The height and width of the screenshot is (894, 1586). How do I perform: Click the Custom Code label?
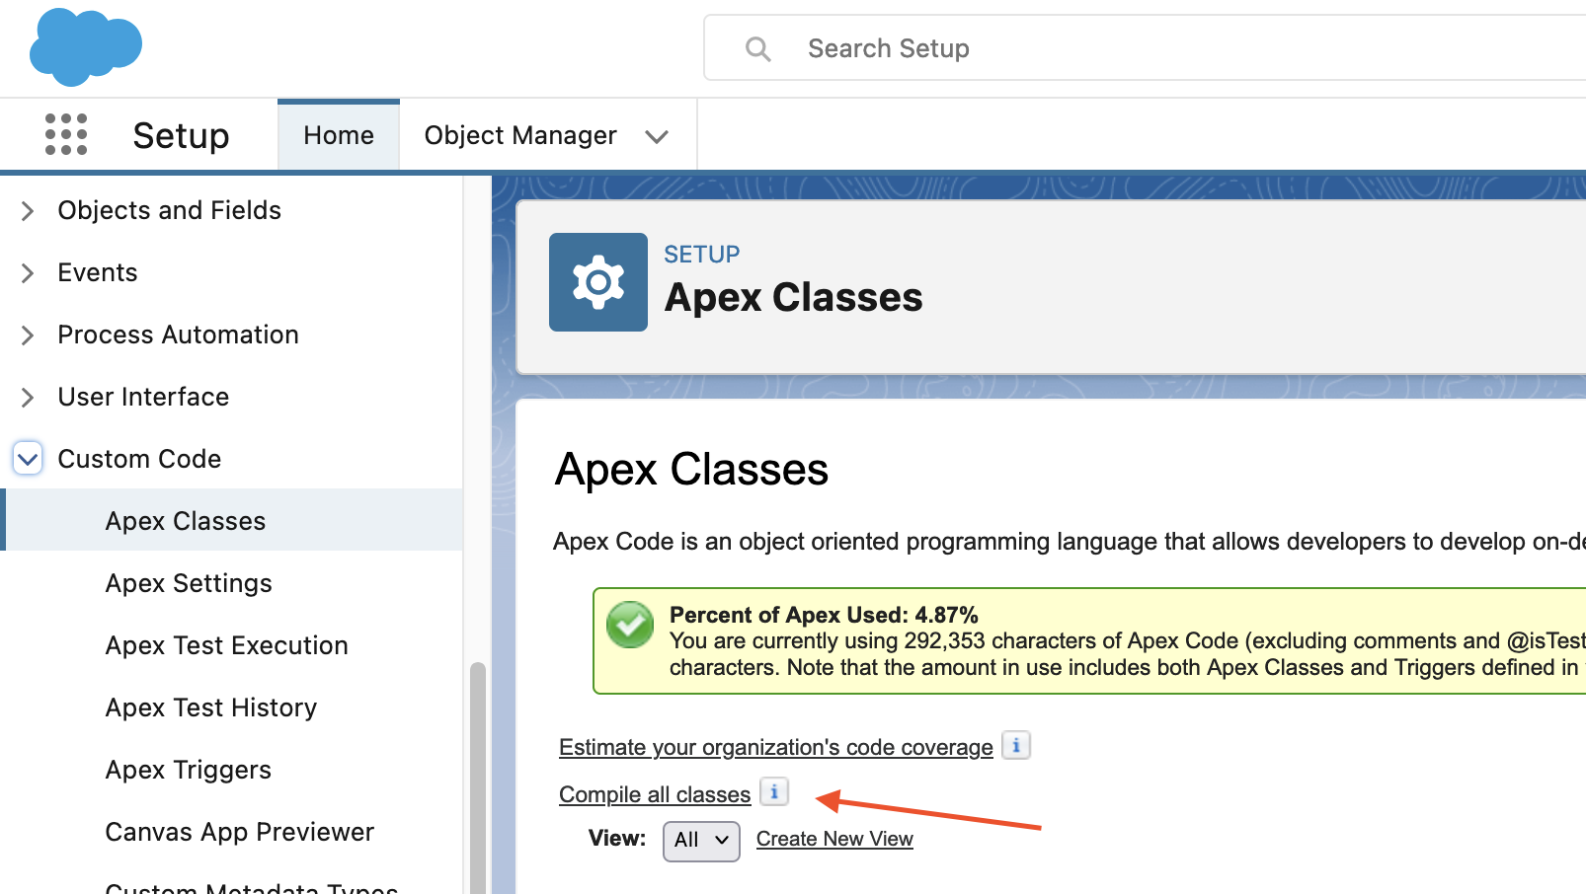[x=139, y=459]
